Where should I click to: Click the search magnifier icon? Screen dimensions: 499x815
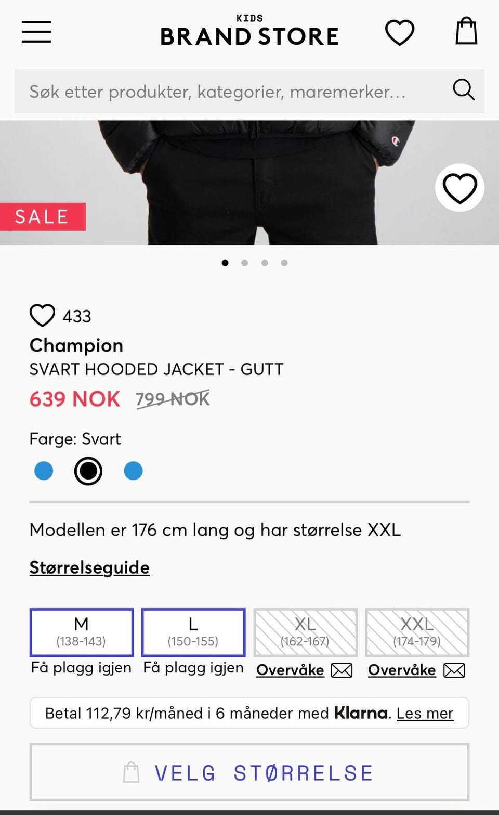pyautogui.click(x=463, y=90)
